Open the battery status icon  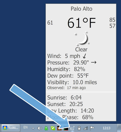[79, 128]
